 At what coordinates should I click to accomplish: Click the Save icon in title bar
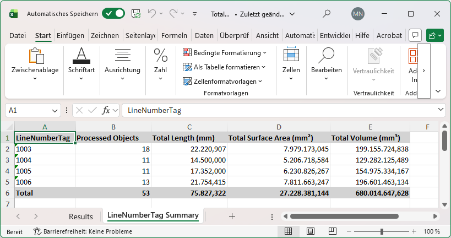(136, 14)
